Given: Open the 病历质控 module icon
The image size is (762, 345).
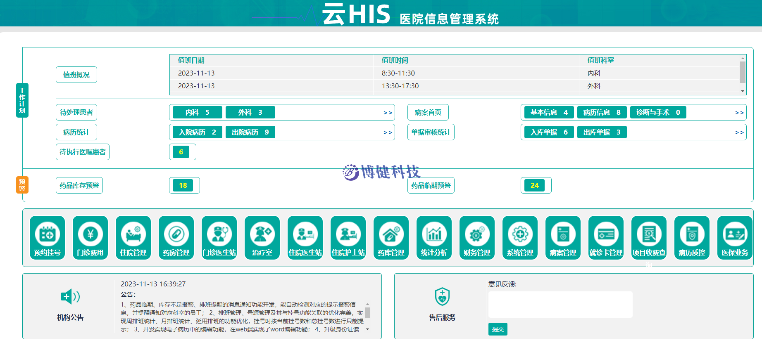Looking at the screenshot, I should coord(692,238).
